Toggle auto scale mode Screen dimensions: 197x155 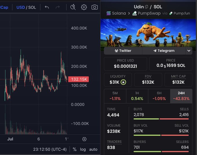coord(93,149)
